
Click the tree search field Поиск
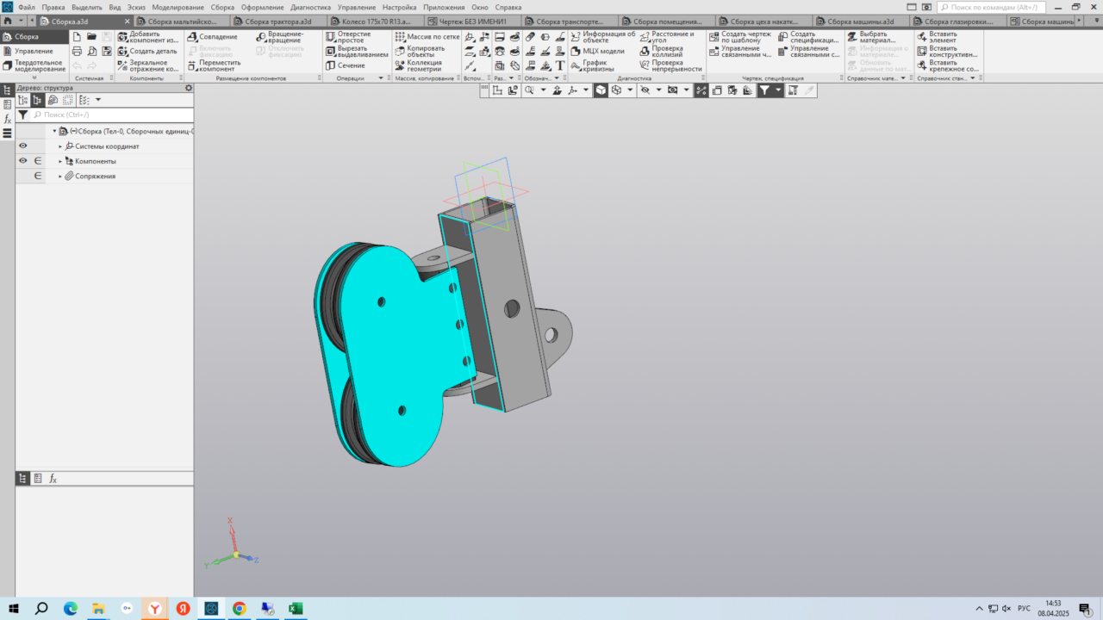pos(112,115)
